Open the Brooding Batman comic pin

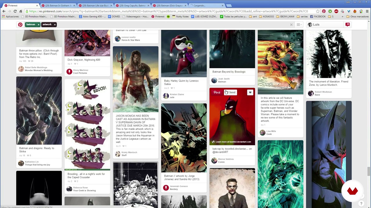87,125
